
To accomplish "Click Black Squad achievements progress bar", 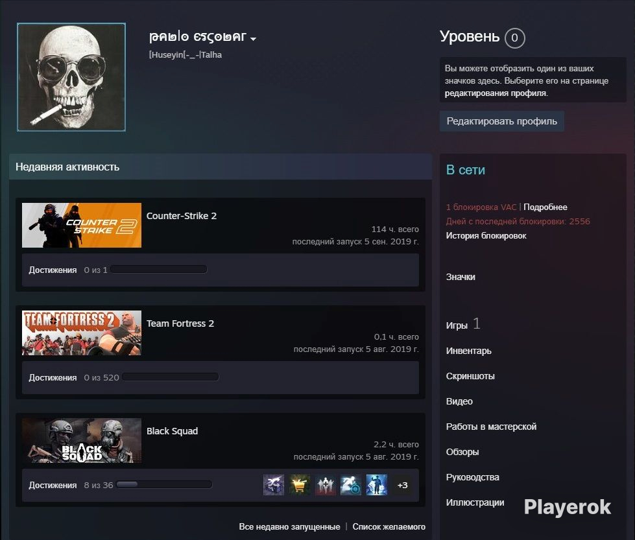I will (164, 484).
